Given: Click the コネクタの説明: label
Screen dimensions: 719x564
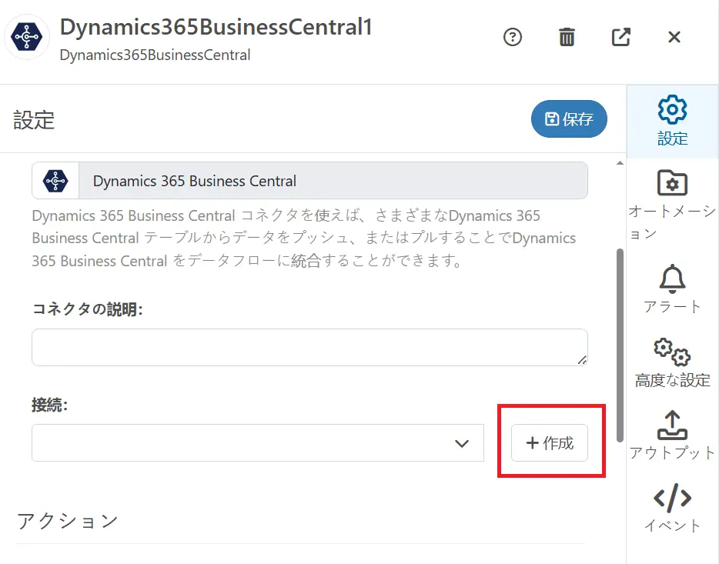Looking at the screenshot, I should pos(87,309).
